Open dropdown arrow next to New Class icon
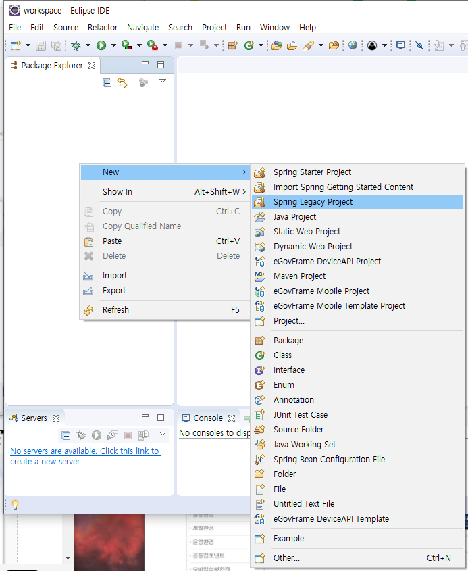Viewport: 468px width, 571px height. (261, 45)
